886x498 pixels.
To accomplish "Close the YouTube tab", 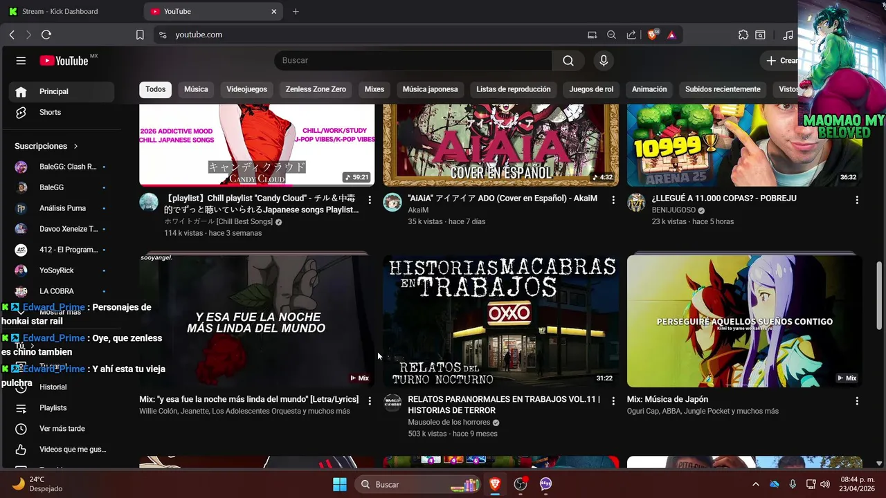I will pyautogui.click(x=274, y=11).
